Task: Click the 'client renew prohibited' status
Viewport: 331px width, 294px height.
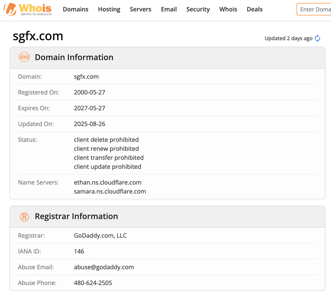Action: pos(106,149)
